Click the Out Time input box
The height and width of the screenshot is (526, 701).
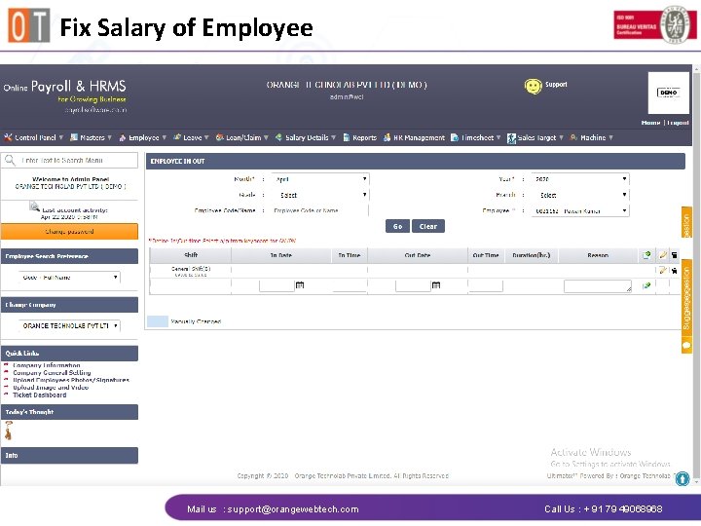pos(486,285)
